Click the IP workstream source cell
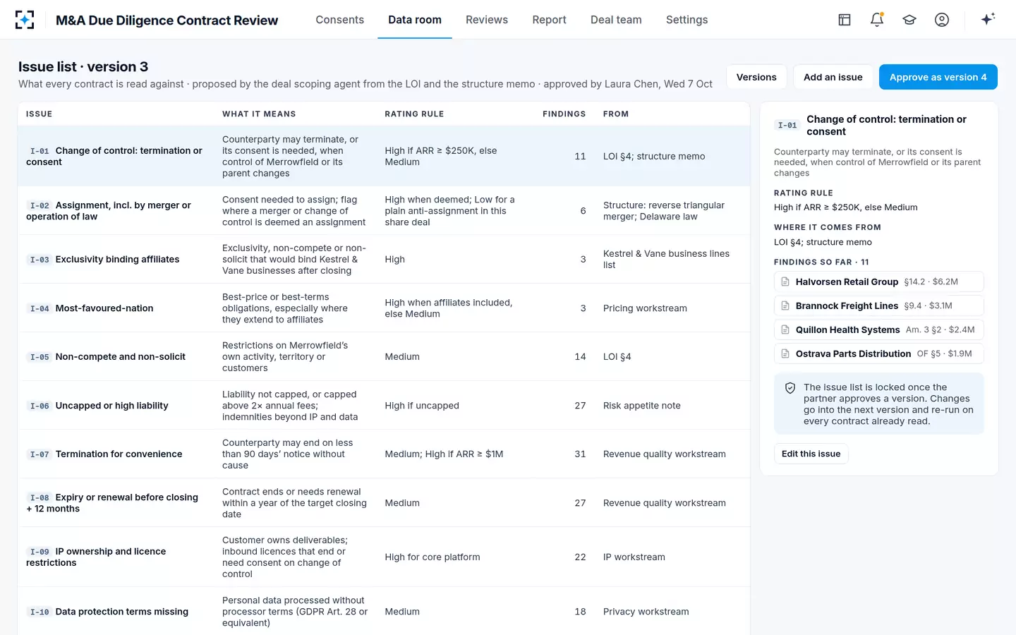This screenshot has width=1016, height=635. (634, 557)
